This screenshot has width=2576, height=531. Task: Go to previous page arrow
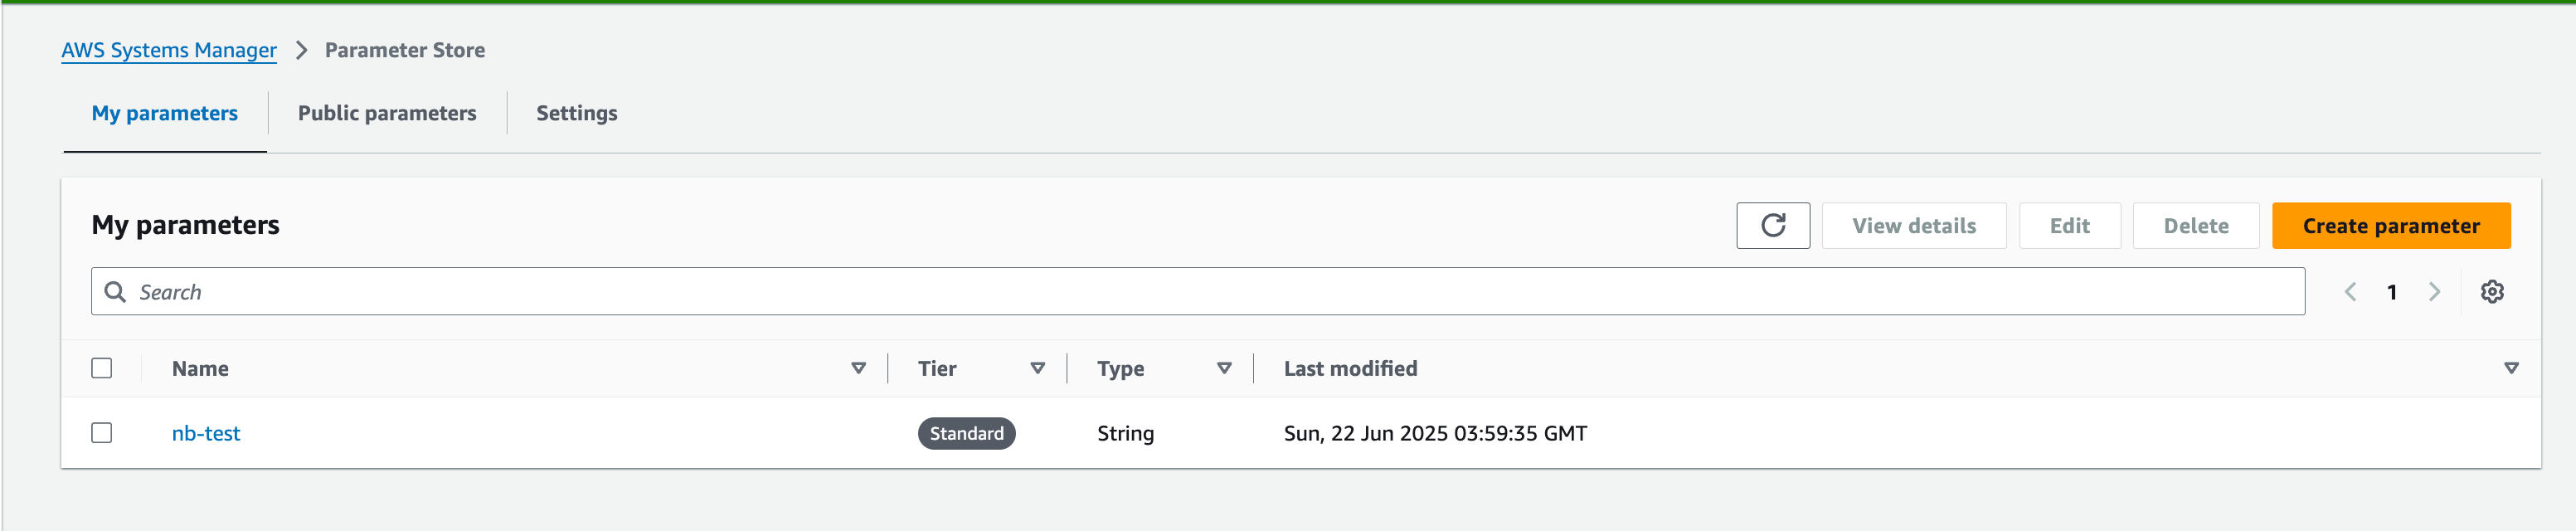(2350, 292)
